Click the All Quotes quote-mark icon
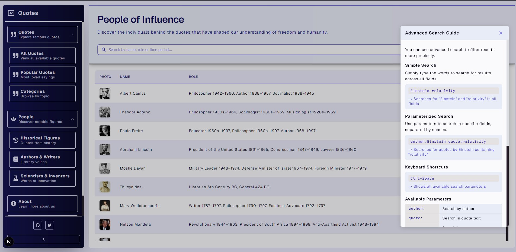 (16, 56)
